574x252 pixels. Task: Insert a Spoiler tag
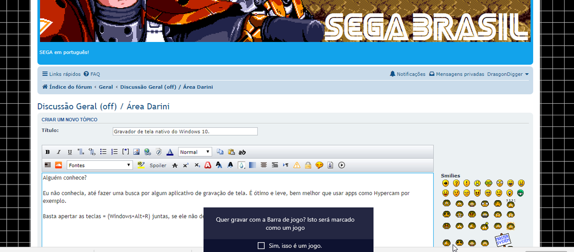[158, 165]
